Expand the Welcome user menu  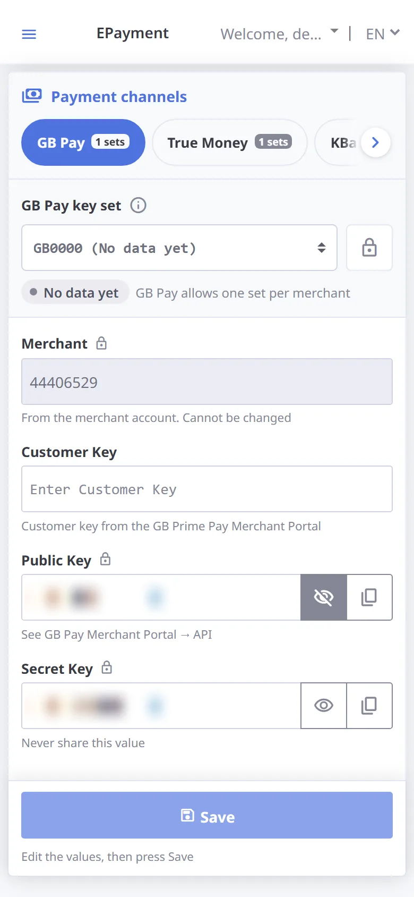tap(279, 34)
